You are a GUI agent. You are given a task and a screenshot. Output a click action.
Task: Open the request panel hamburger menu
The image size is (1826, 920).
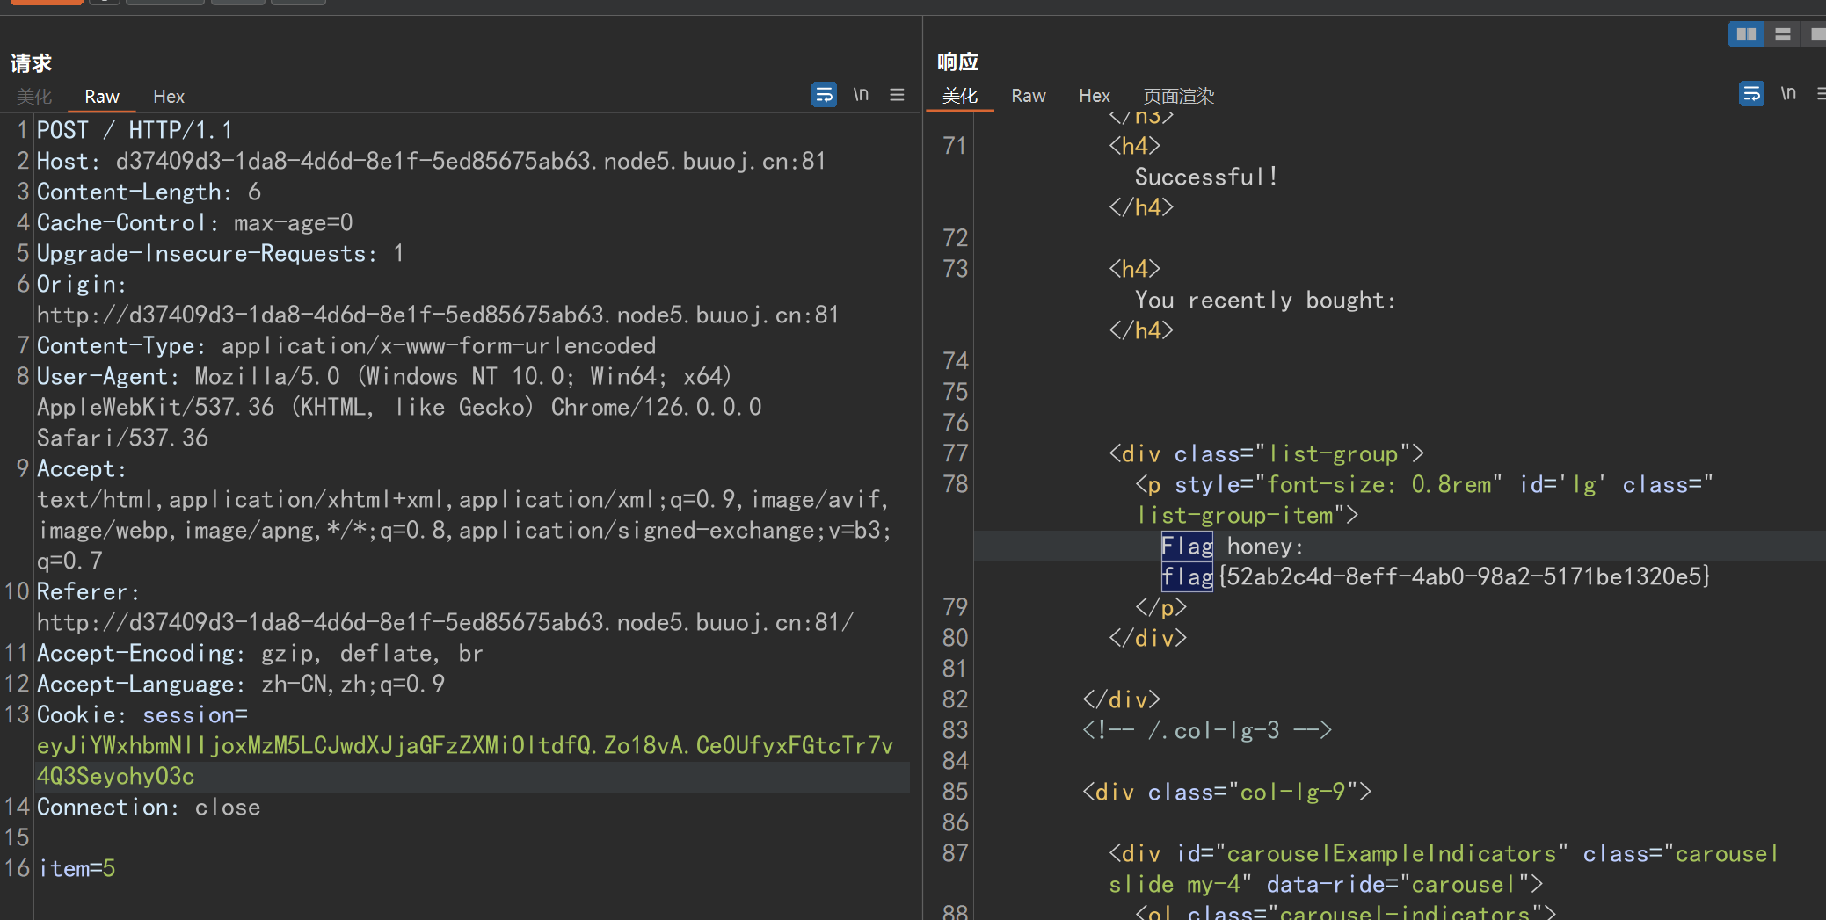click(897, 94)
